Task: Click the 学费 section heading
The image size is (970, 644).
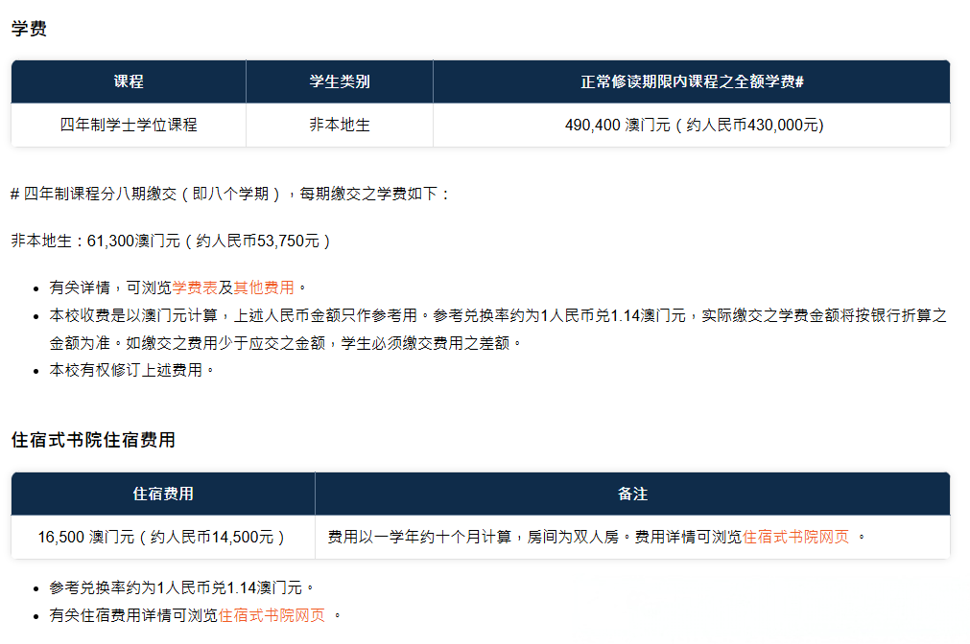Action: [29, 29]
